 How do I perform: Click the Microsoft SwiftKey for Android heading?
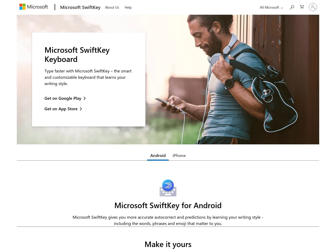pyautogui.click(x=168, y=205)
